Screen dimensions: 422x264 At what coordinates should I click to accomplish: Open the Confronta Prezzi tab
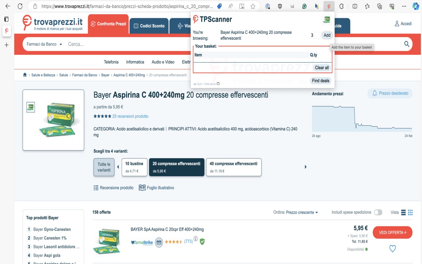pyautogui.click(x=108, y=24)
